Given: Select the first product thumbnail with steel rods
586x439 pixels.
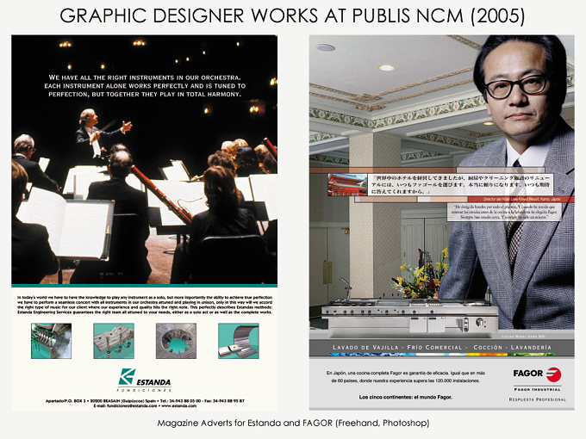Looking at the screenshot, I should (x=51, y=341).
